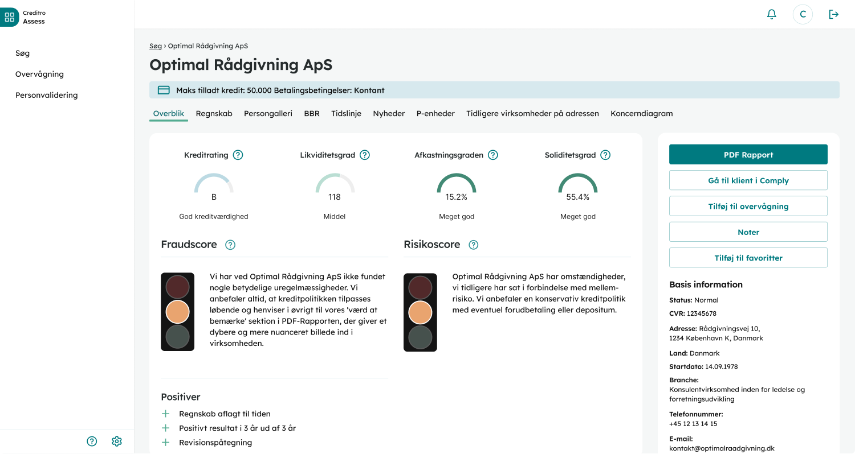
Task: Open the Noter button
Action: coord(748,232)
